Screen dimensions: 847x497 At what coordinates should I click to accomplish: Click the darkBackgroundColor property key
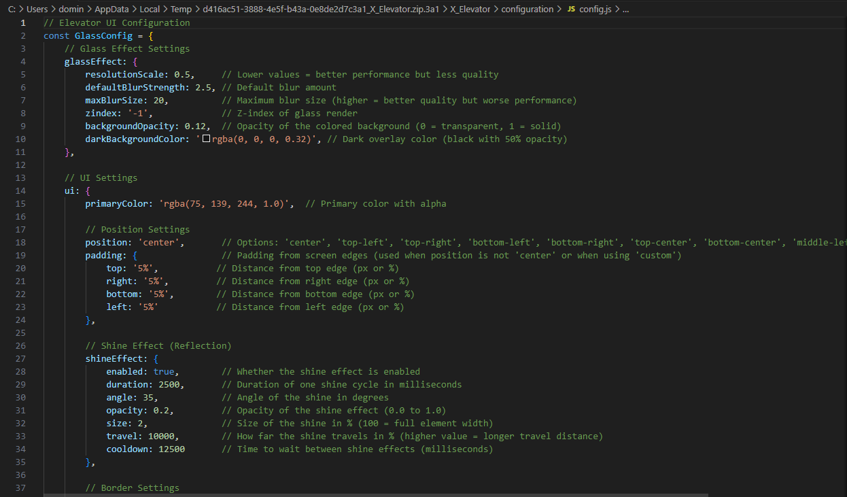pos(135,139)
